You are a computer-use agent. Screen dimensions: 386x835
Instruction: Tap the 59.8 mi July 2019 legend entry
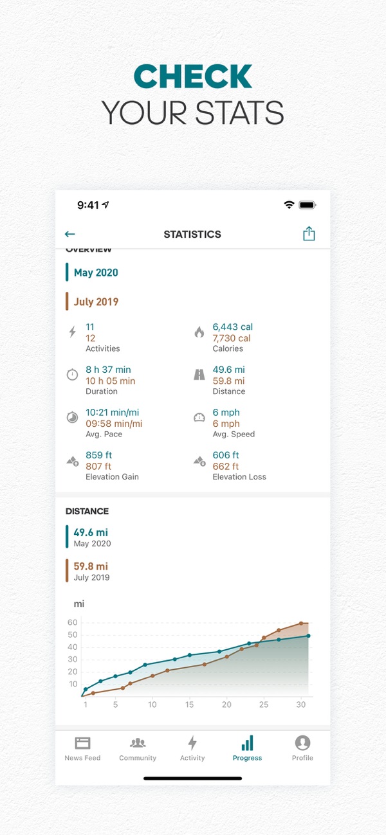pos(91,571)
